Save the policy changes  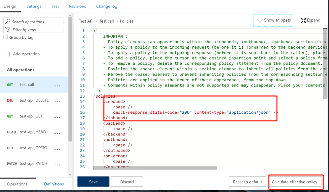pos(93,181)
